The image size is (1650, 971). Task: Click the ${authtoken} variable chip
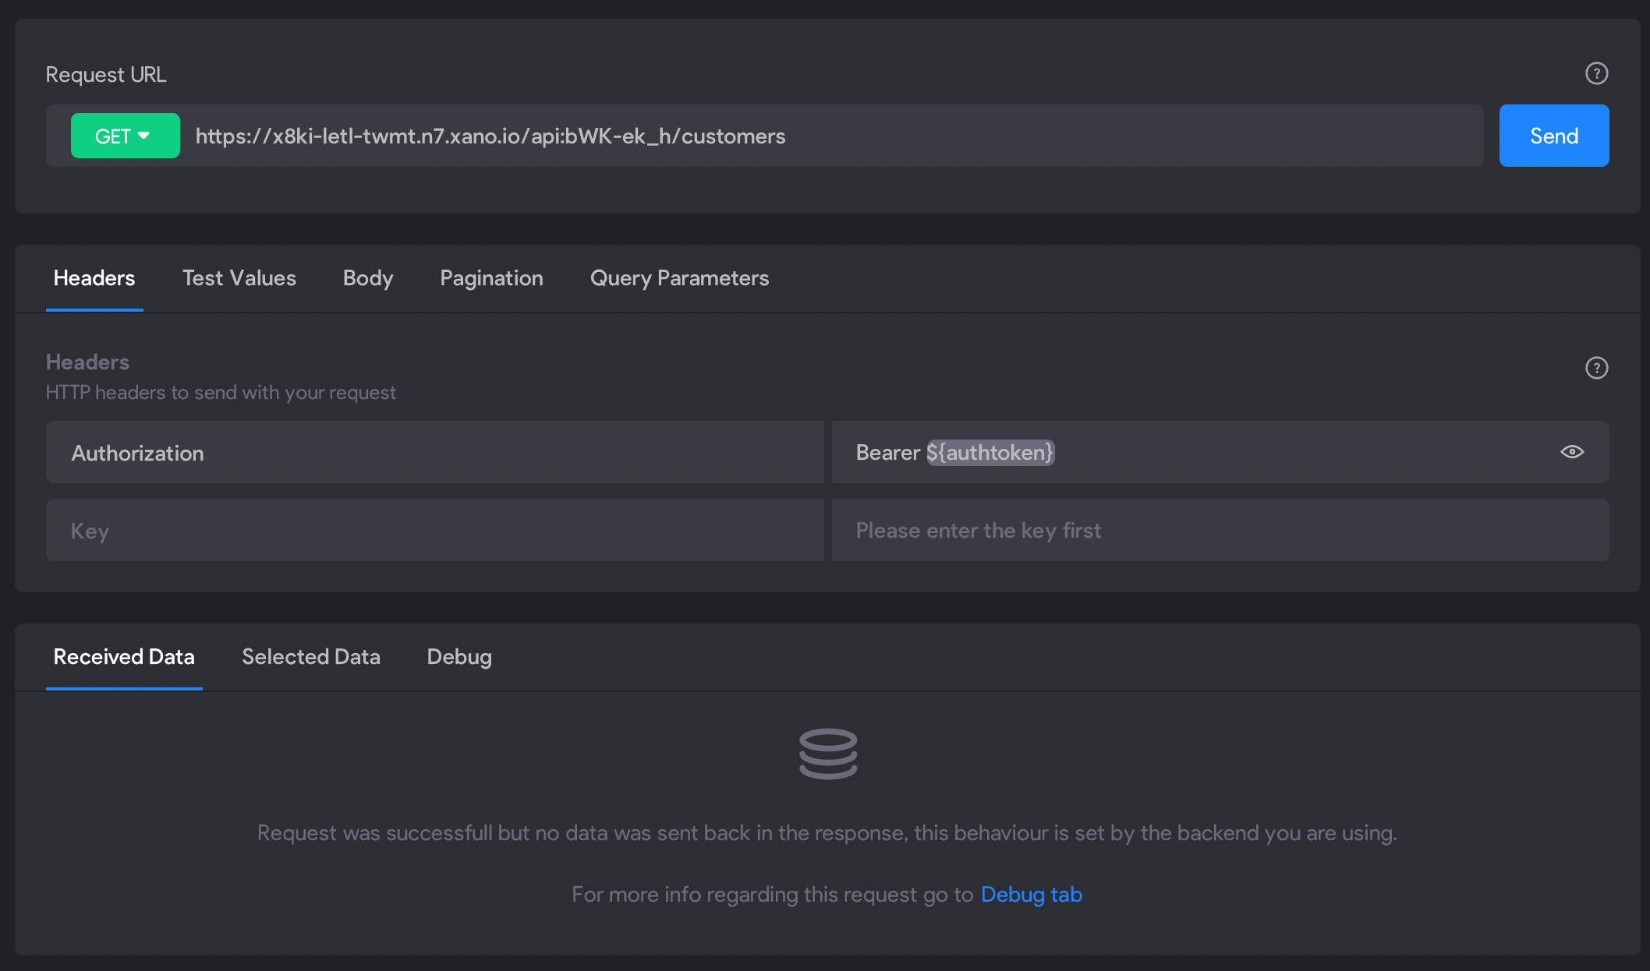pyautogui.click(x=990, y=452)
